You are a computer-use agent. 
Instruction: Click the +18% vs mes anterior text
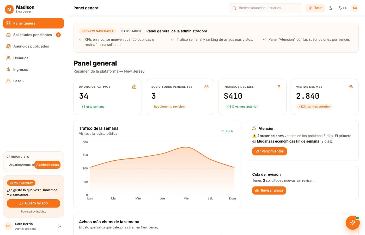pos(242,107)
